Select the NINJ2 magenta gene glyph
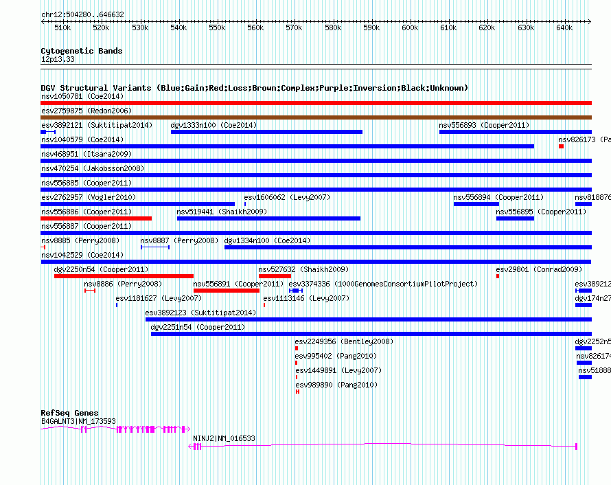The height and width of the screenshot is (485, 611). pyautogui.click(x=382, y=447)
